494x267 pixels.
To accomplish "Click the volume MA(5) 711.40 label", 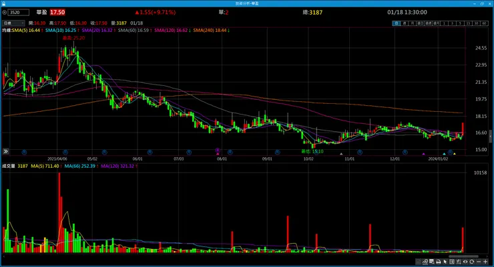I will point(45,166).
